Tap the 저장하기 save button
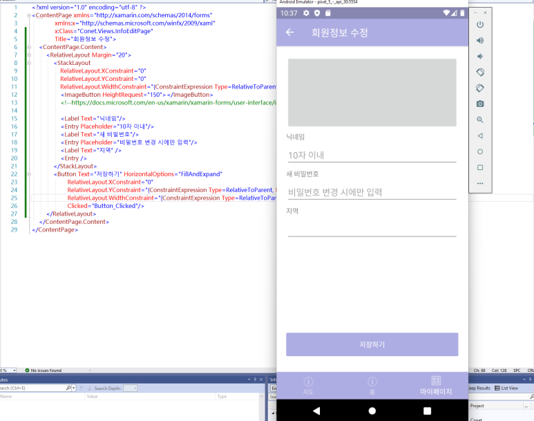 (372, 344)
